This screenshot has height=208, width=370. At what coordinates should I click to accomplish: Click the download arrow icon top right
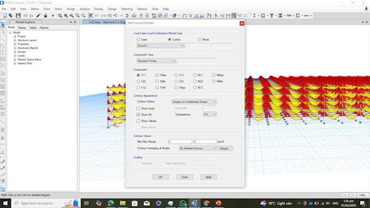tap(366, 9)
